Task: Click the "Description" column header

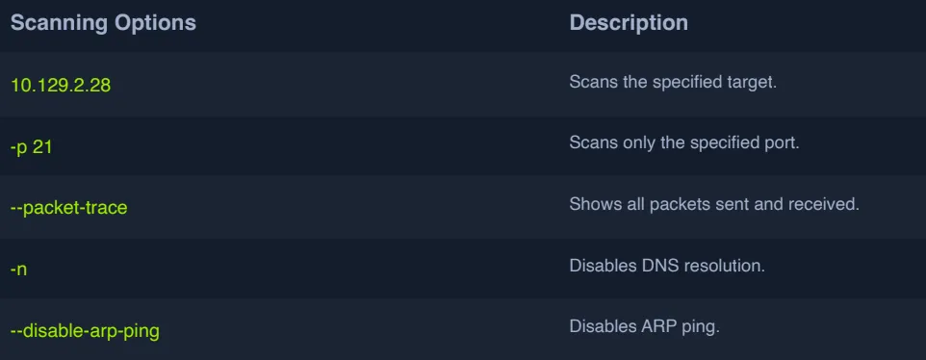Action: (x=629, y=23)
